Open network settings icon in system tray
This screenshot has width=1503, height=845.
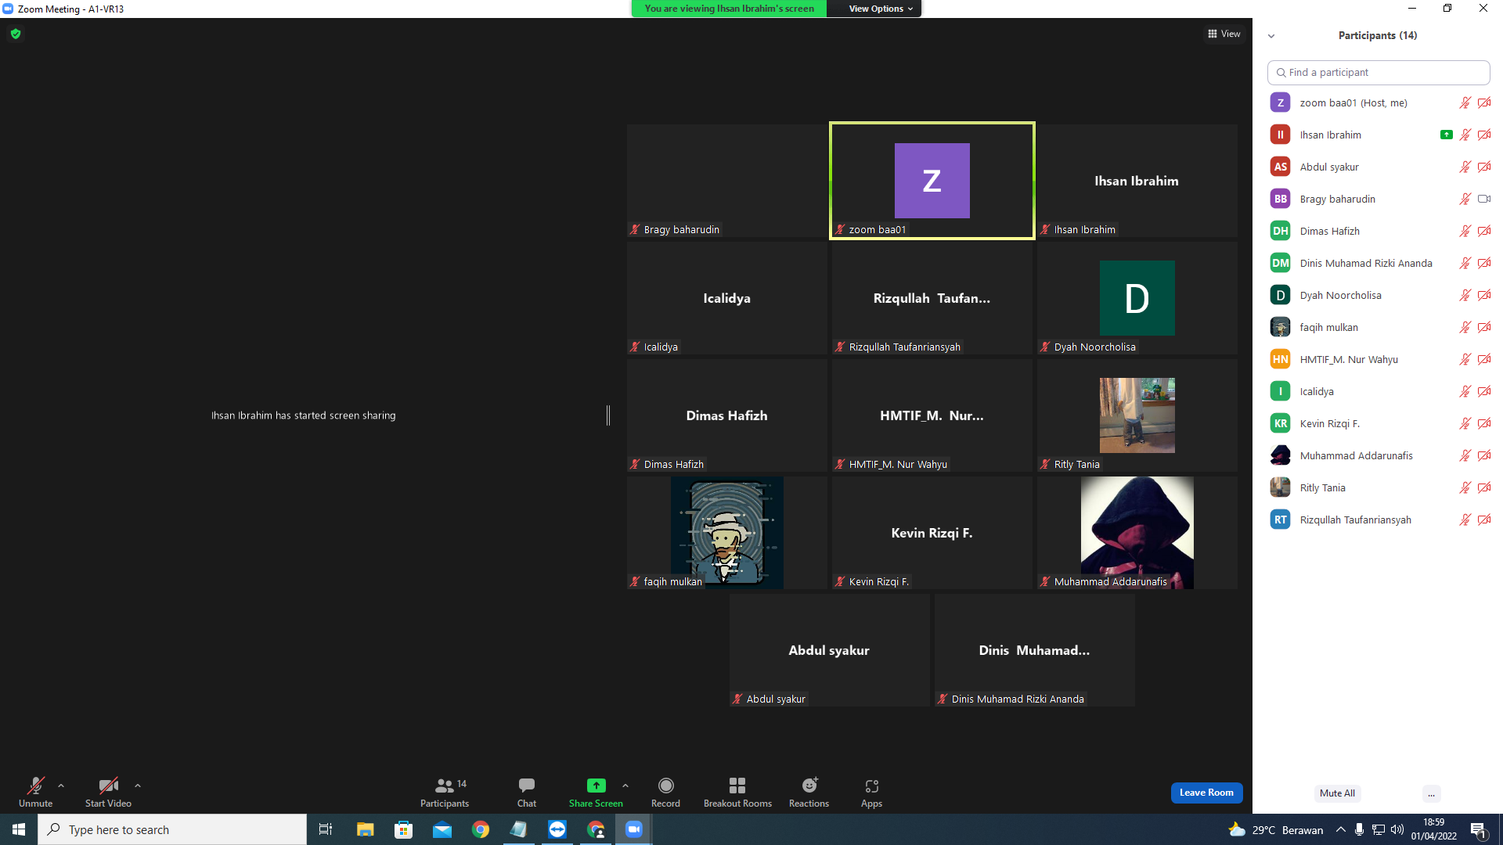(1379, 829)
